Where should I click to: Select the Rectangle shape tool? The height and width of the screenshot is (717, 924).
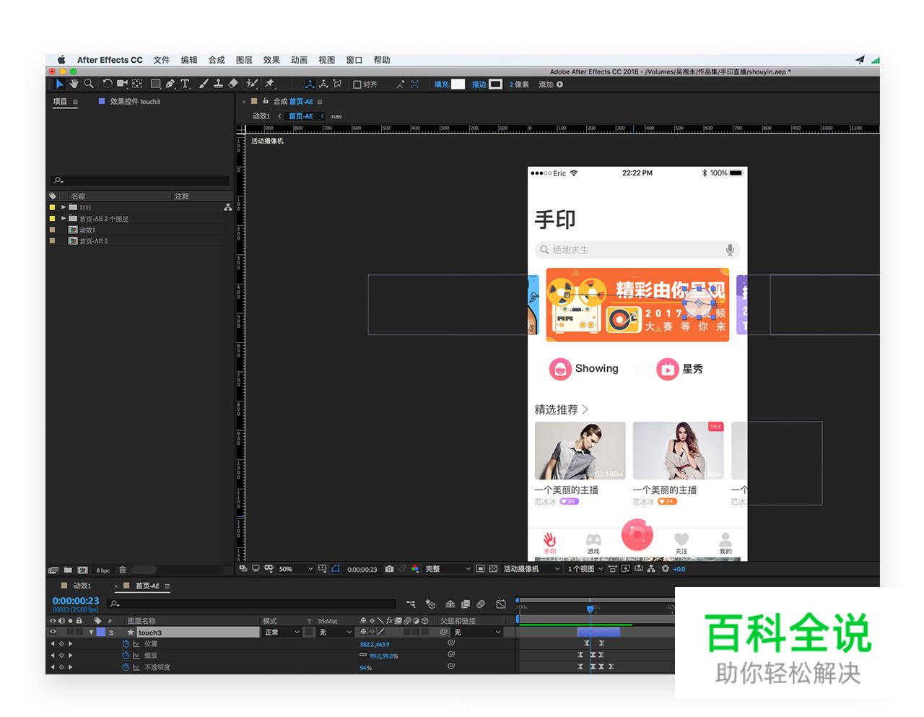coord(155,84)
